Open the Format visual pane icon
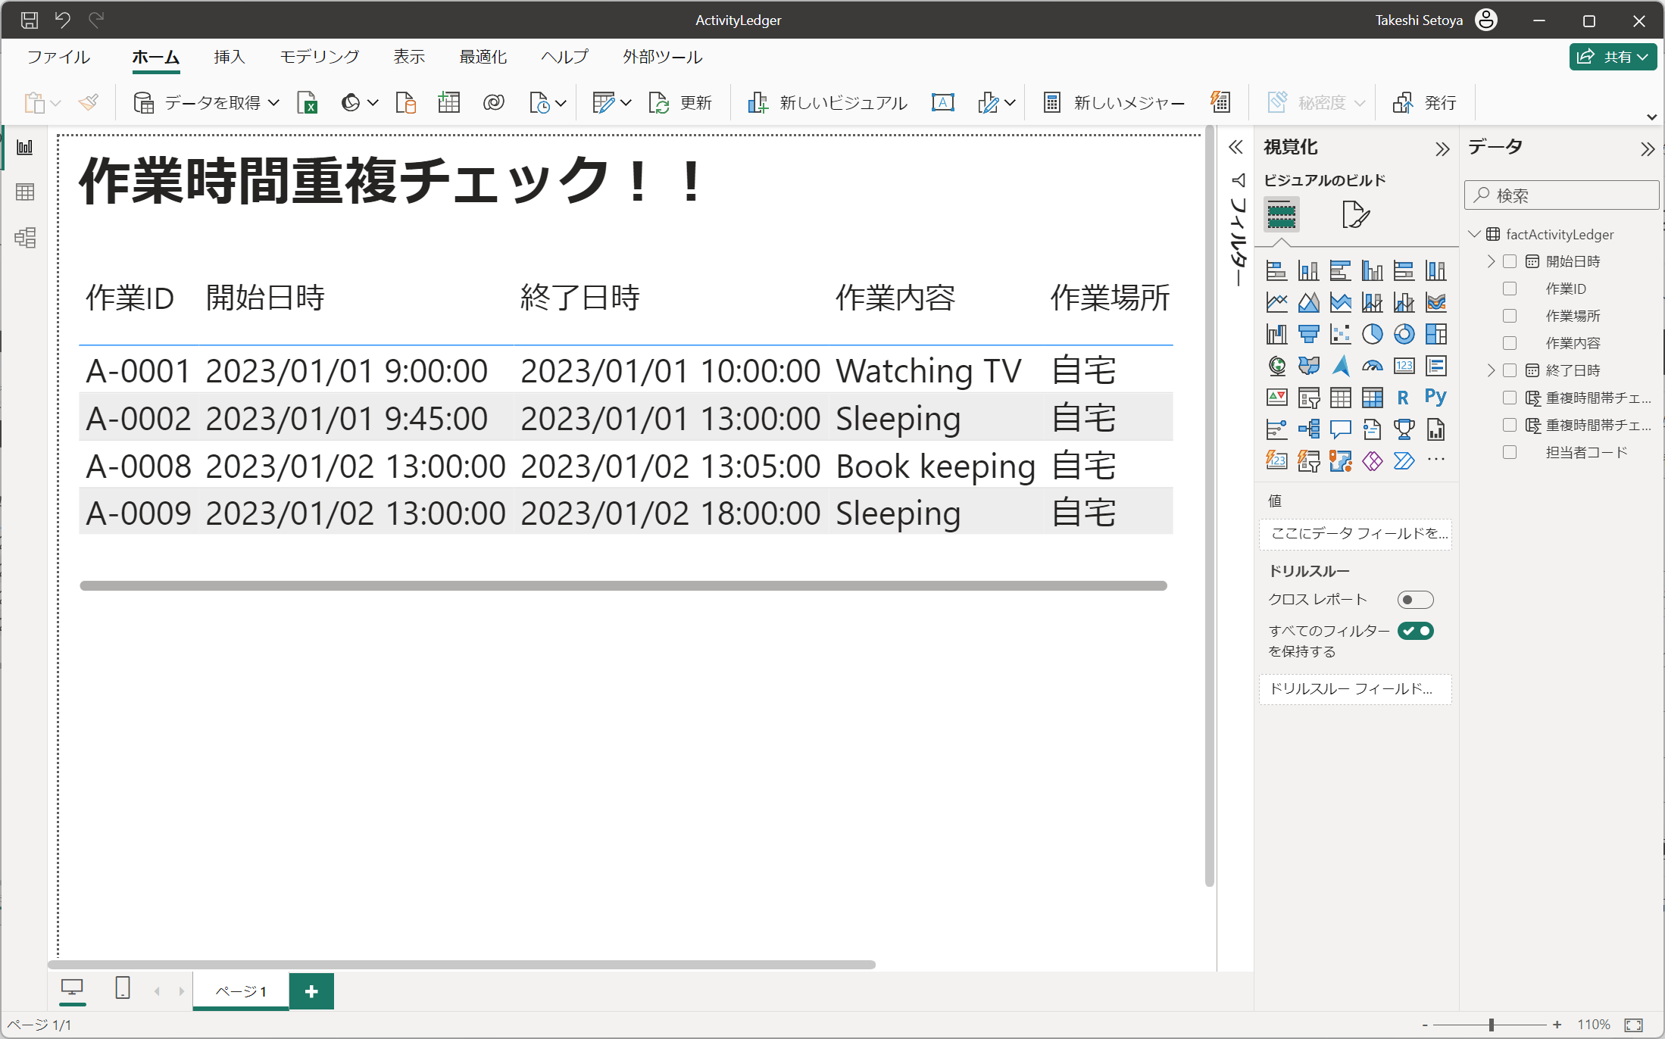Image resolution: width=1665 pixels, height=1039 pixels. pos(1355,214)
